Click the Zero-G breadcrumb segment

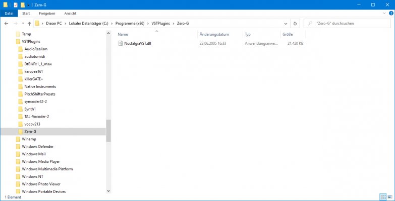point(183,23)
